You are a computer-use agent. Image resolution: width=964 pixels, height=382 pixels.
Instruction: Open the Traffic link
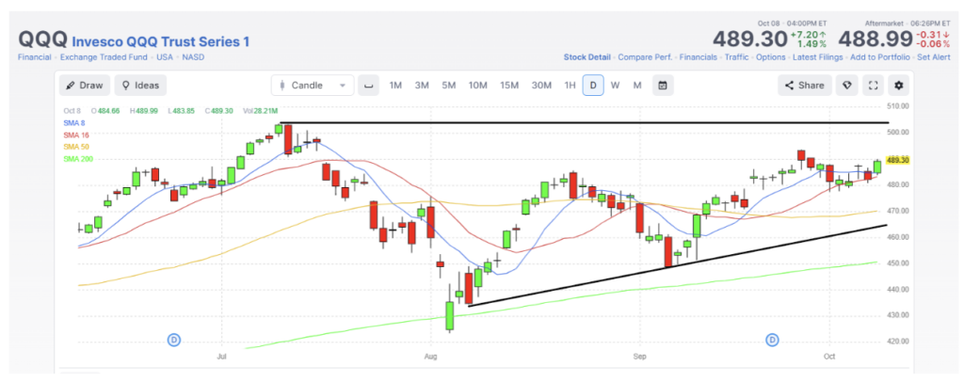(x=736, y=57)
